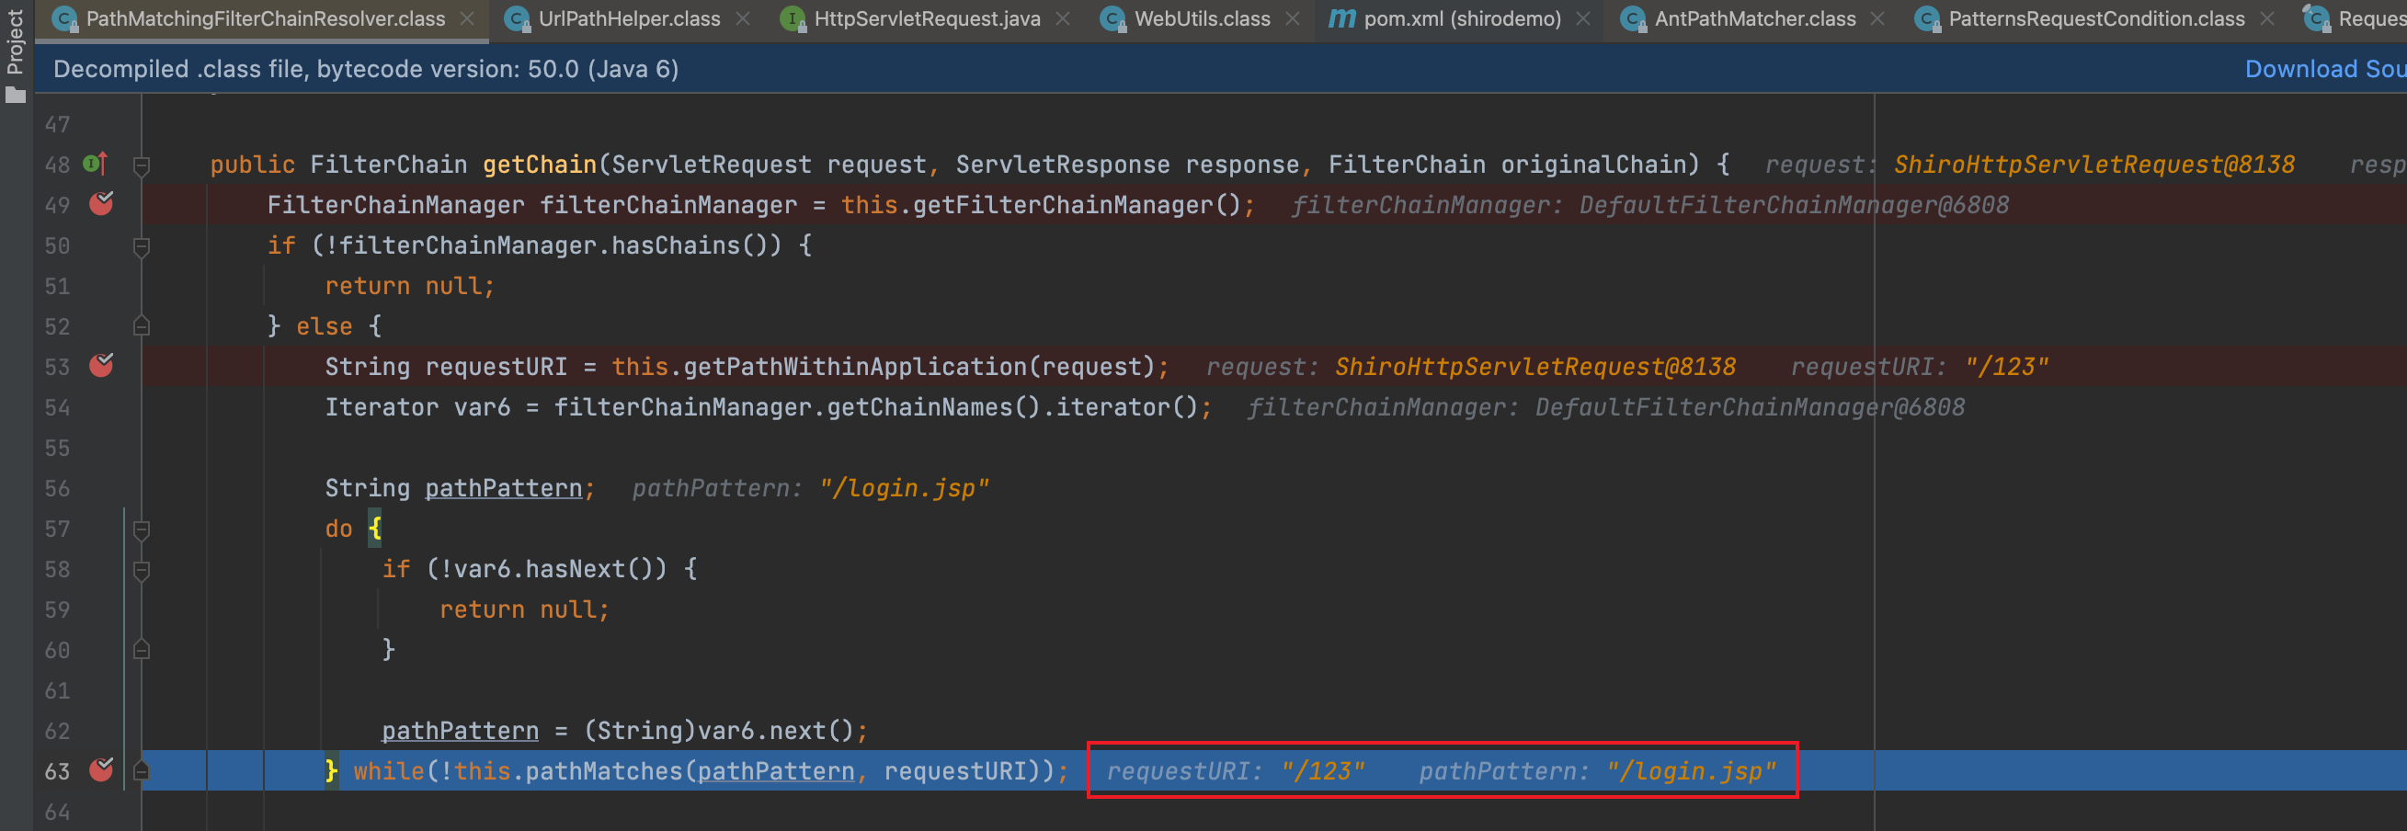Collapse the if block fold on line 58
Screen dimensions: 2407x831
[141, 570]
